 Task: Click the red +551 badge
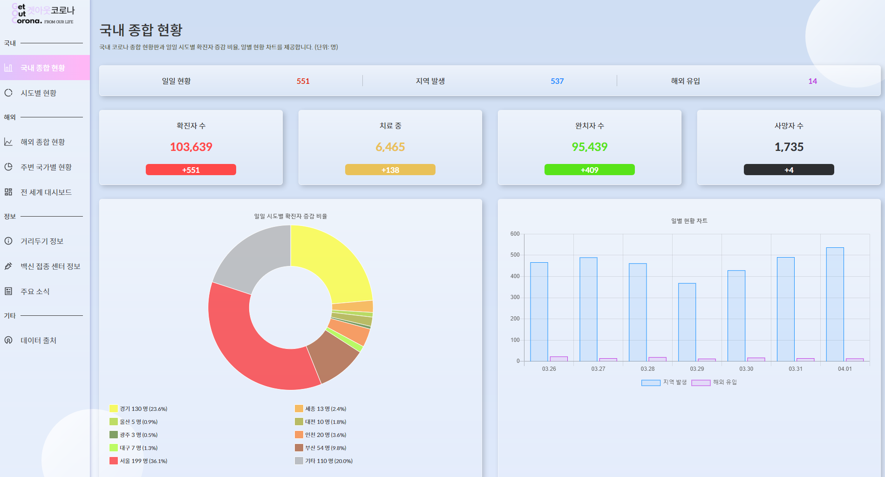coord(191,170)
